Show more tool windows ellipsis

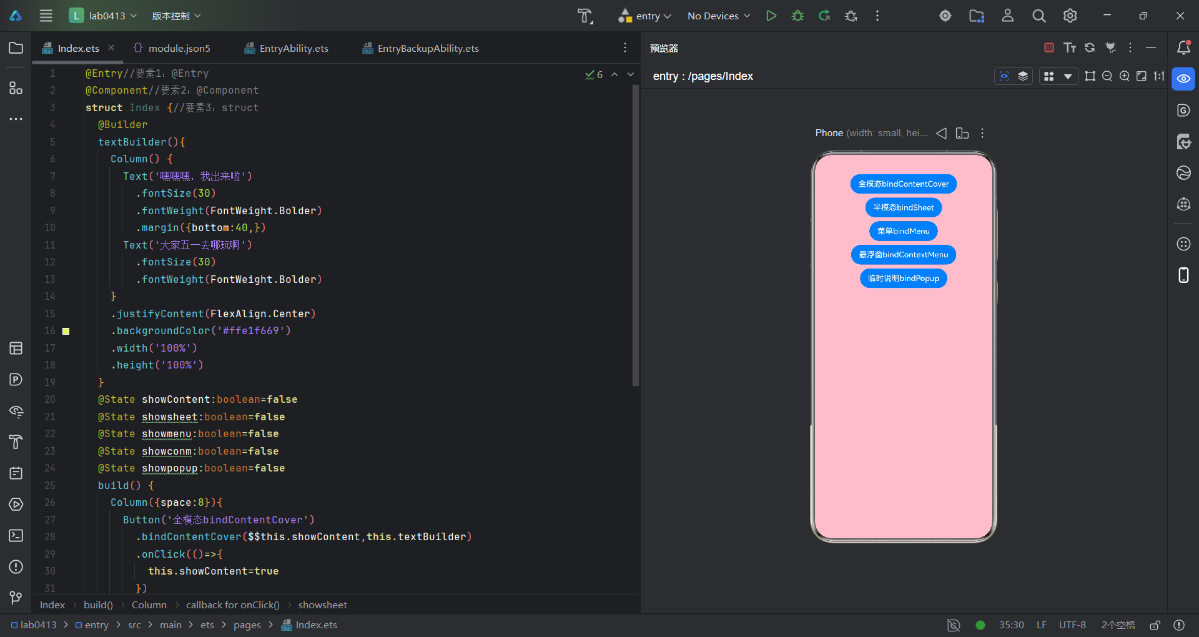pyautogui.click(x=16, y=119)
